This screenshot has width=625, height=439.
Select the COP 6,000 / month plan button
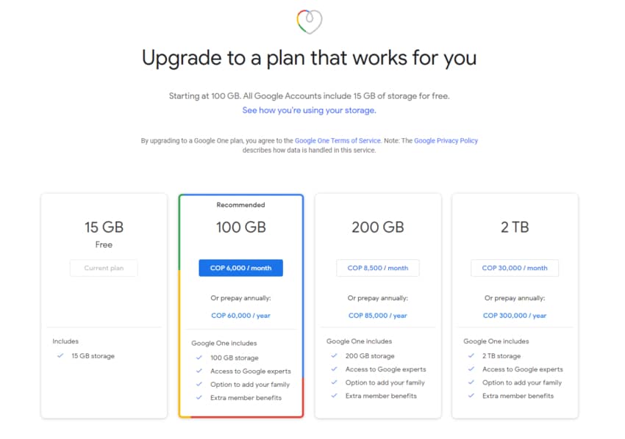[x=240, y=267]
